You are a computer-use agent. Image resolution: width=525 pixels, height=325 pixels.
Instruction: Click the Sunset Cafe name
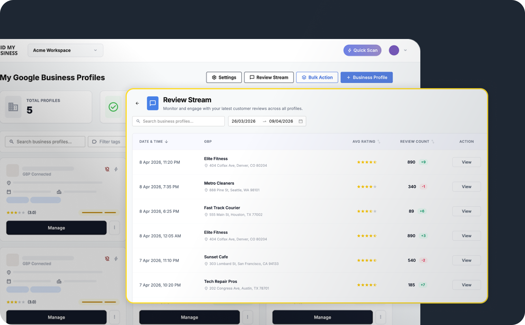coord(216,257)
